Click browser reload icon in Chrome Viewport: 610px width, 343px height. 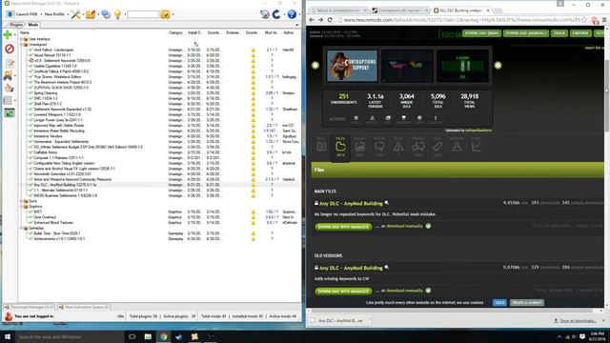pos(330,20)
